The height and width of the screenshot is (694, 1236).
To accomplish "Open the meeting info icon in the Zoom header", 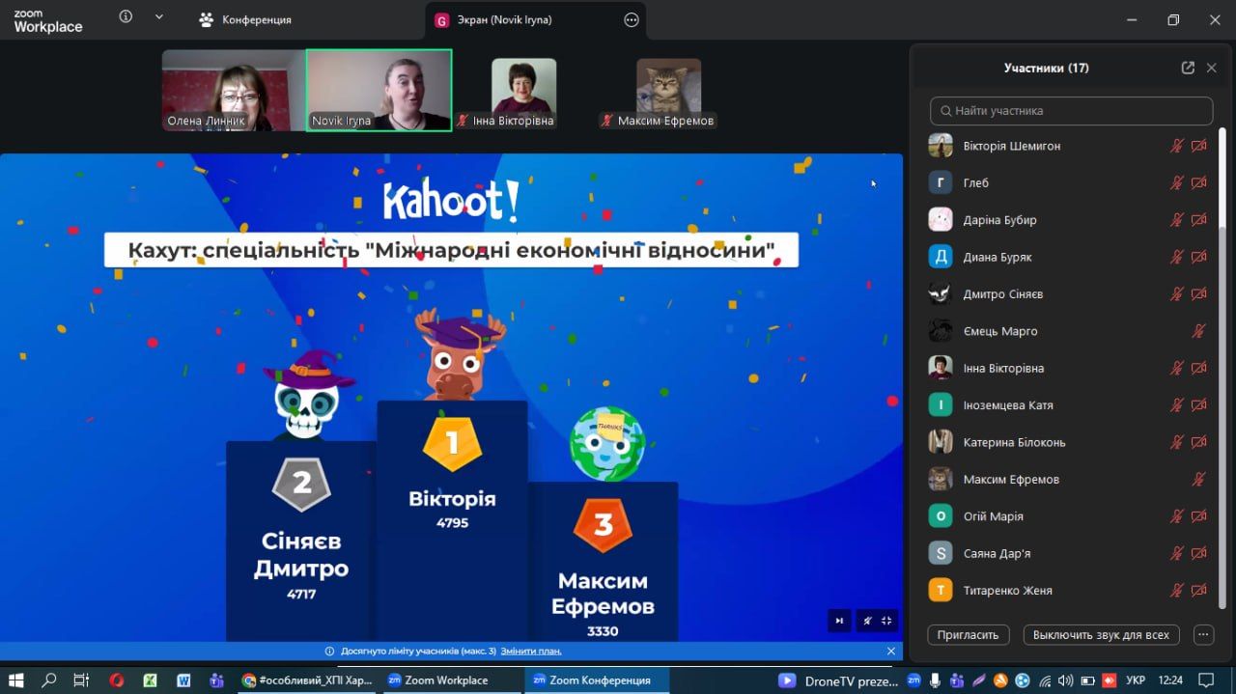I will [126, 17].
